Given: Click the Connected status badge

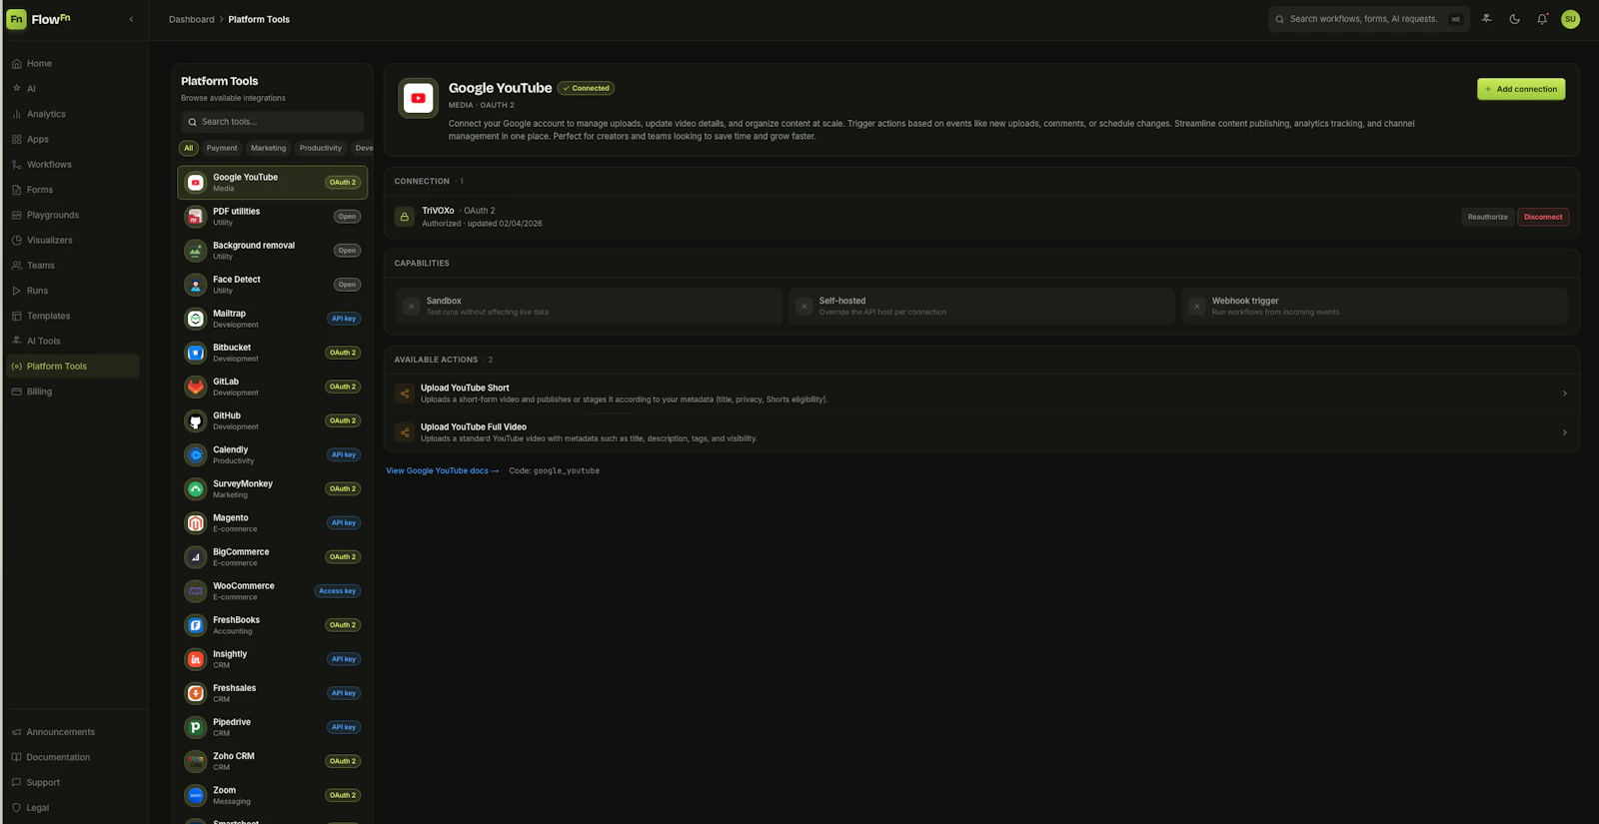Looking at the screenshot, I should point(586,88).
